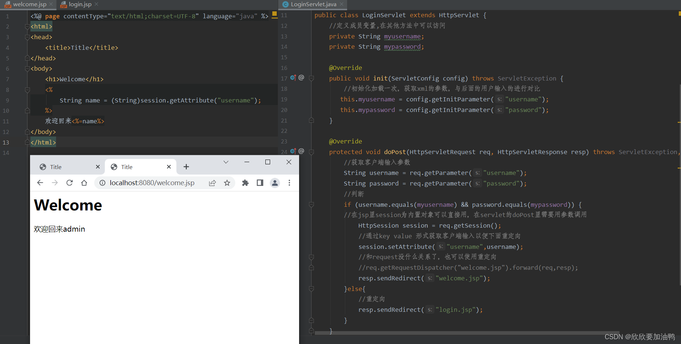The height and width of the screenshot is (344, 681).
Task: Close the active Title tab in Chrome
Action: pos(169,167)
